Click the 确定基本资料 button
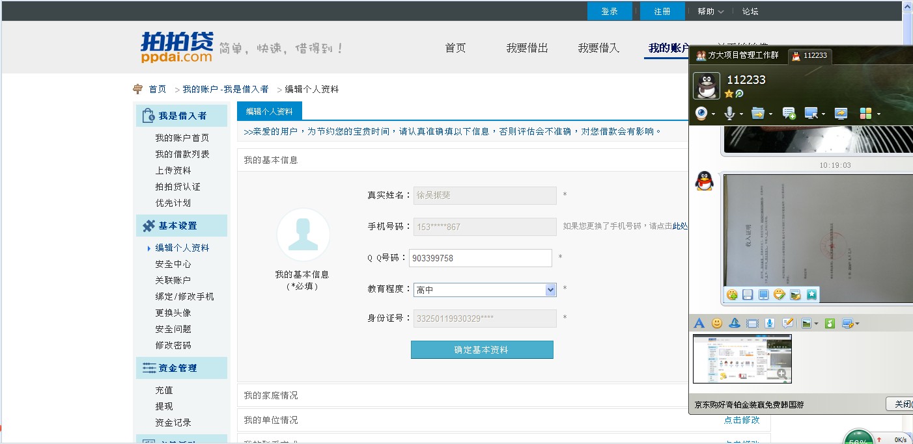 click(481, 350)
